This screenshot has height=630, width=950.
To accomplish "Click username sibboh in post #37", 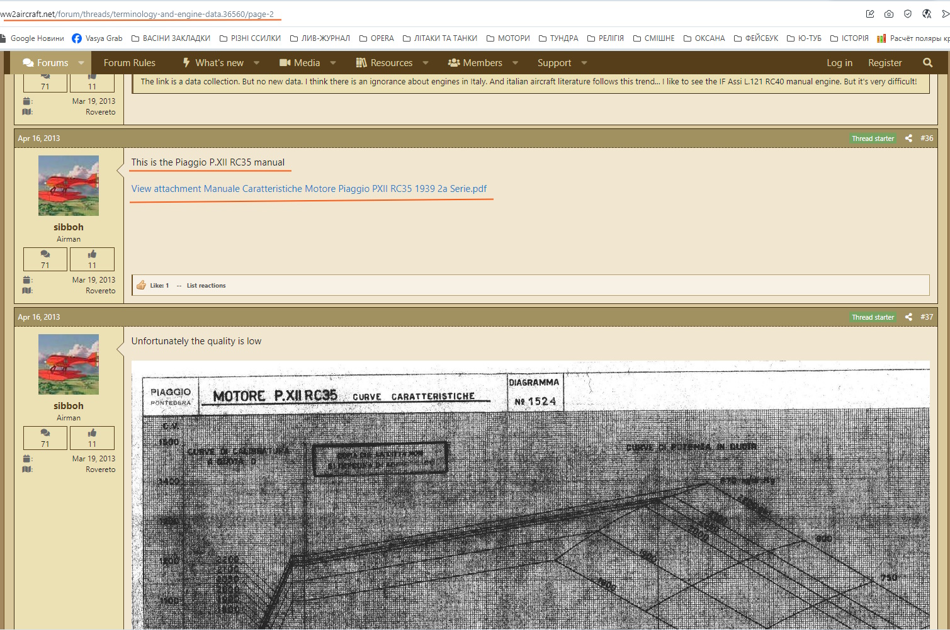I will coord(69,406).
